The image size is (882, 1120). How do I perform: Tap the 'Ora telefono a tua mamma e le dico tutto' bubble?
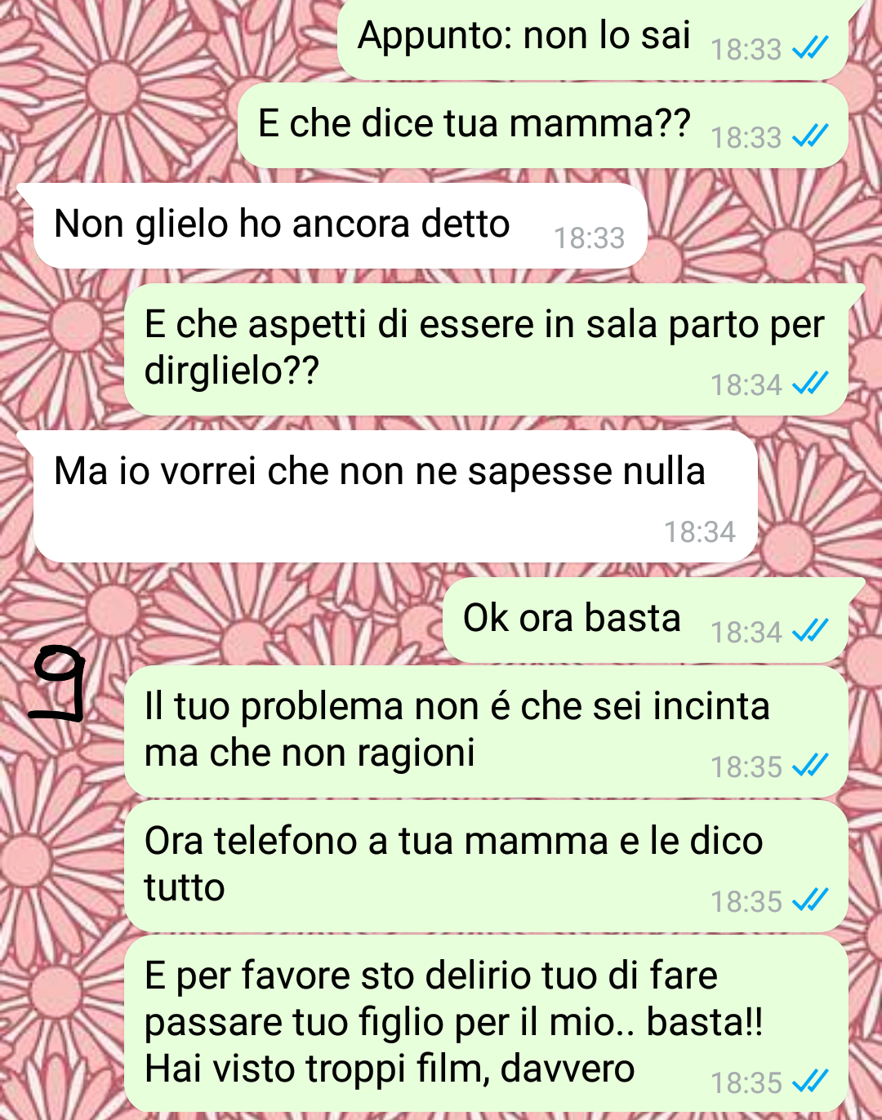[x=487, y=866]
